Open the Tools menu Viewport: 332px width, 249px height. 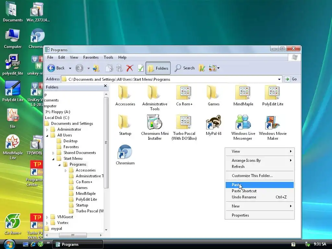click(x=108, y=57)
